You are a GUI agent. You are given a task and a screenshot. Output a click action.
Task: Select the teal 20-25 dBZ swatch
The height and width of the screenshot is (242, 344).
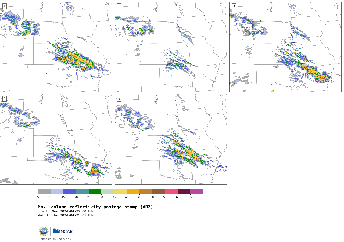pyautogui.click(x=82, y=192)
